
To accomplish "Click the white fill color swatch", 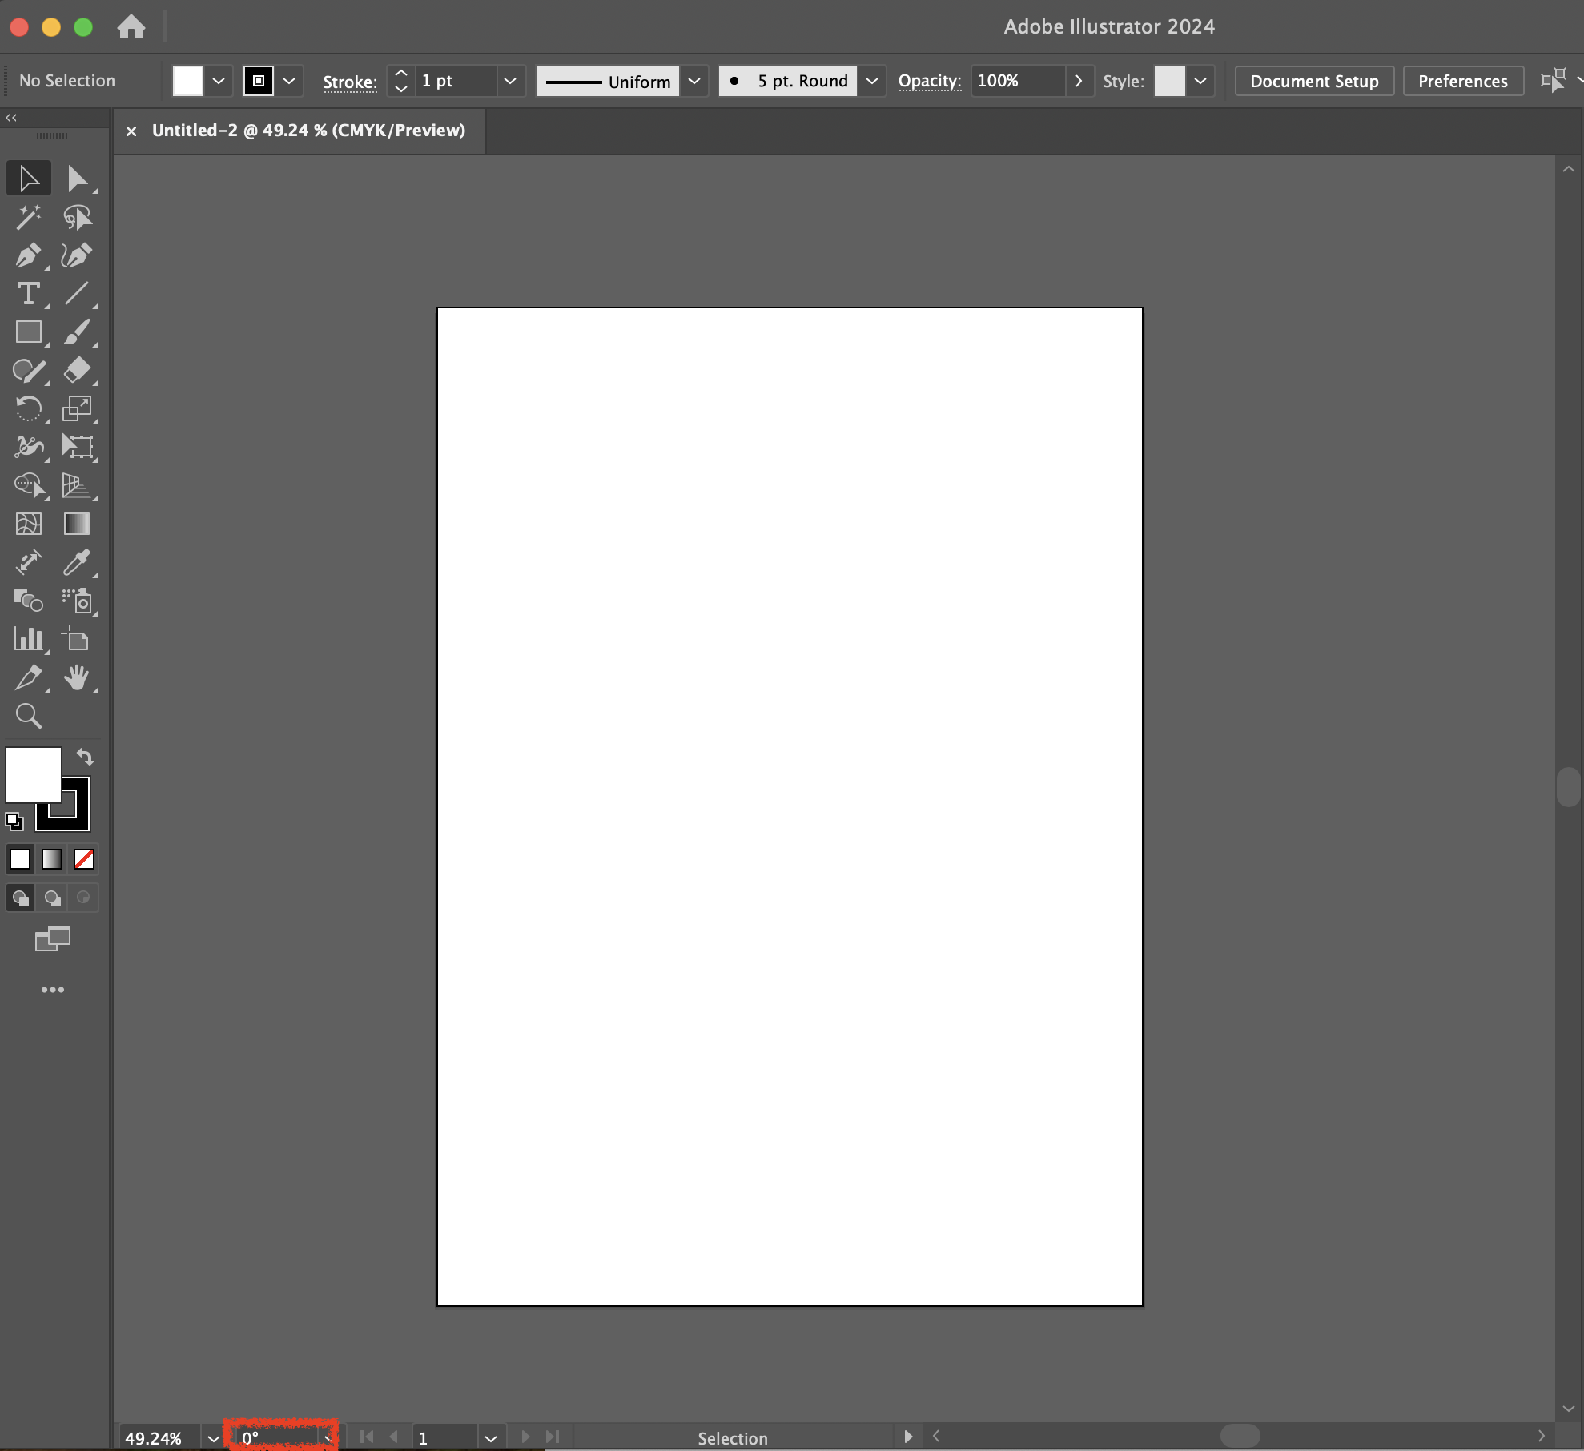I will pos(33,774).
